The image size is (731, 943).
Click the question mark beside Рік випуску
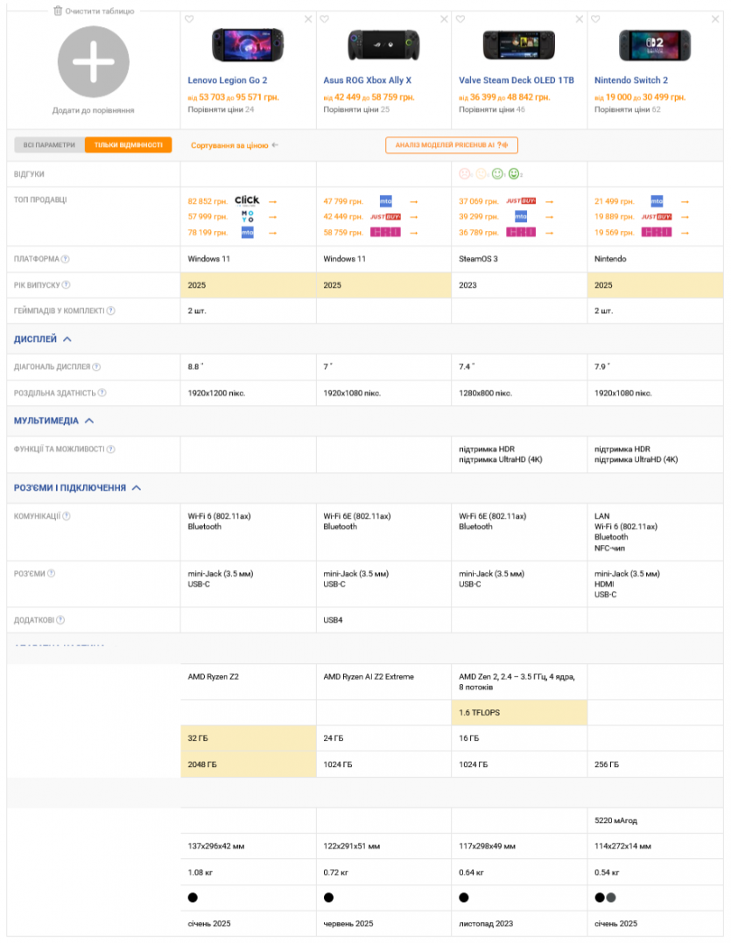click(66, 284)
